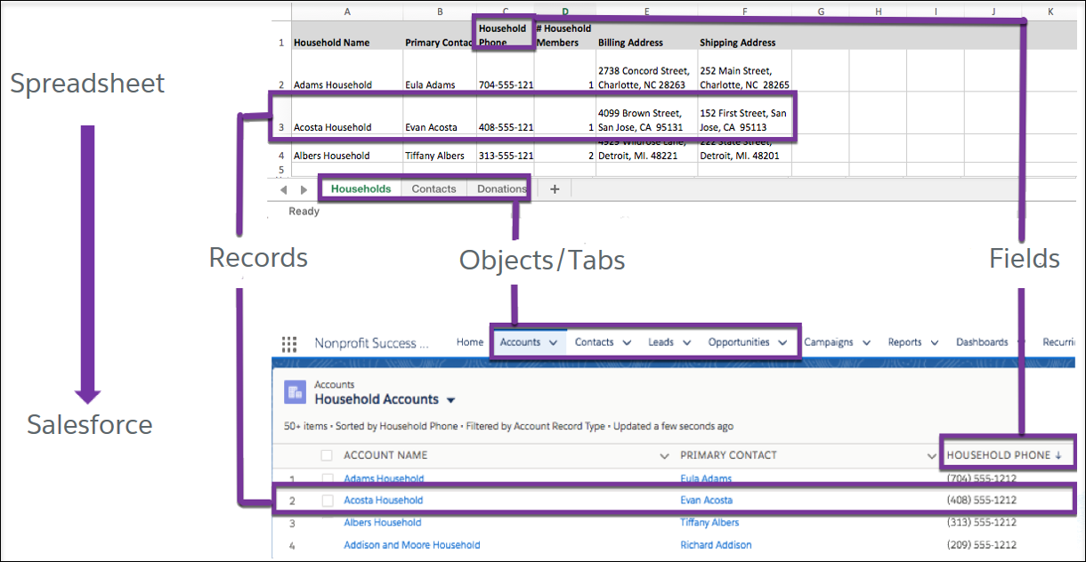This screenshot has height=562, width=1086.
Task: Select the 'Billing Address' header cell
Action: point(646,36)
